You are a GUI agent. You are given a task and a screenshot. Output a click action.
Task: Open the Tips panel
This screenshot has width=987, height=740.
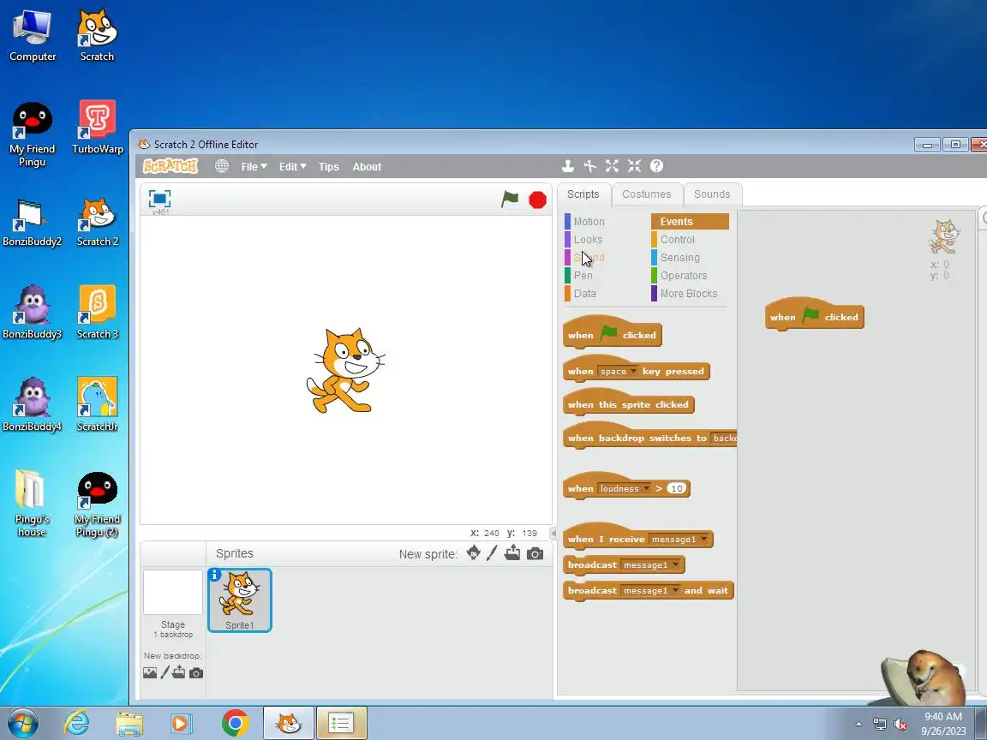coord(329,167)
